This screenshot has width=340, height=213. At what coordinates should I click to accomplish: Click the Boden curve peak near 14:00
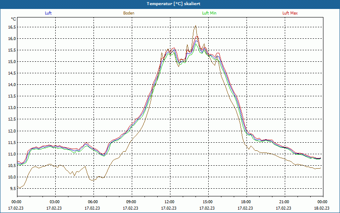(x=195, y=26)
